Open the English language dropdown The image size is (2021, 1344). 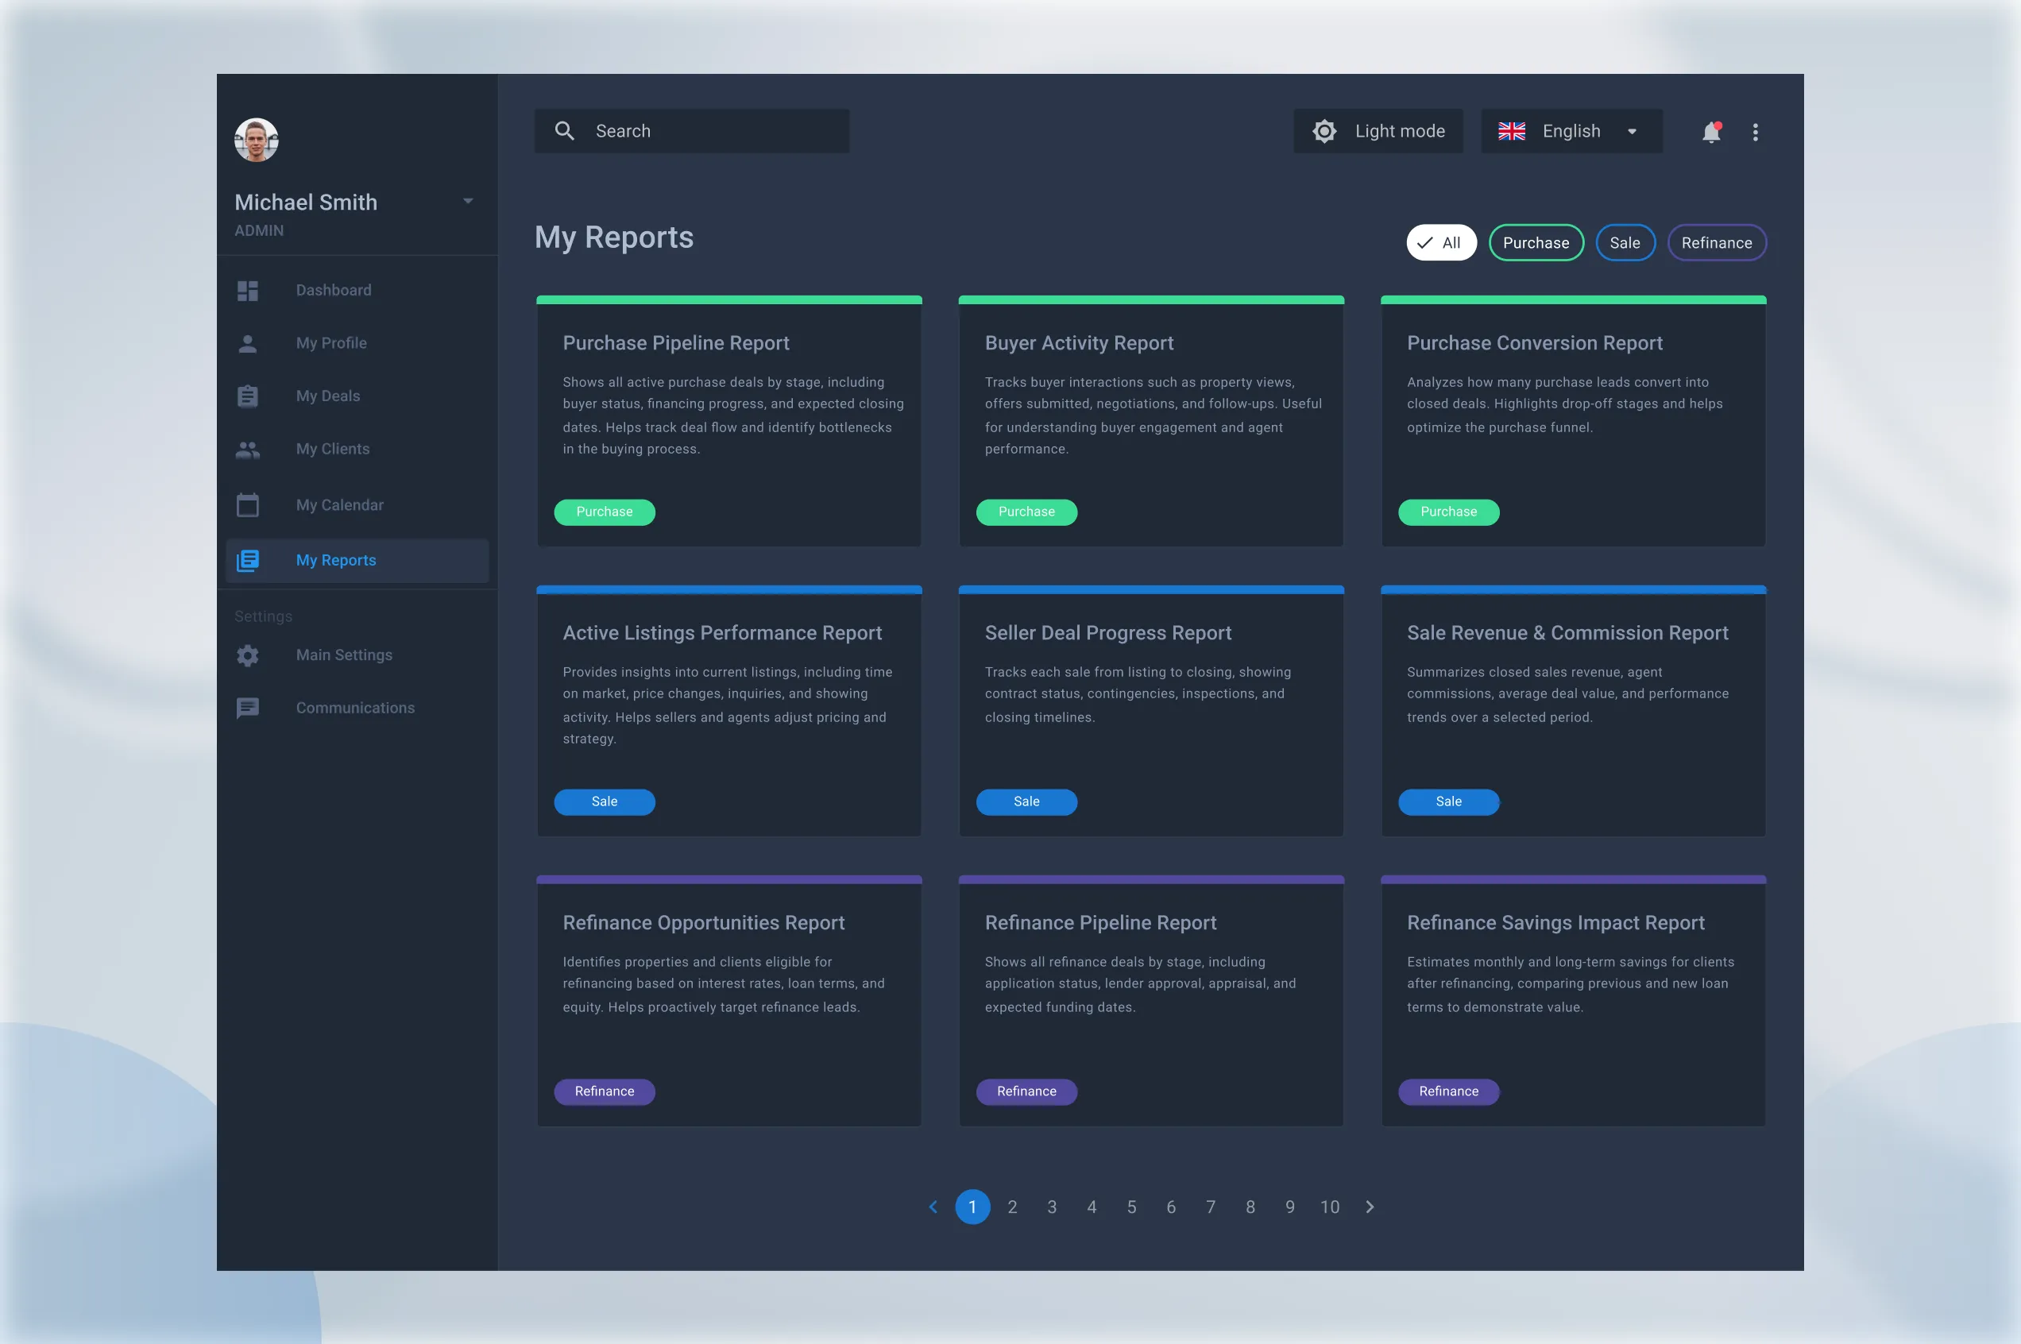pos(1571,131)
